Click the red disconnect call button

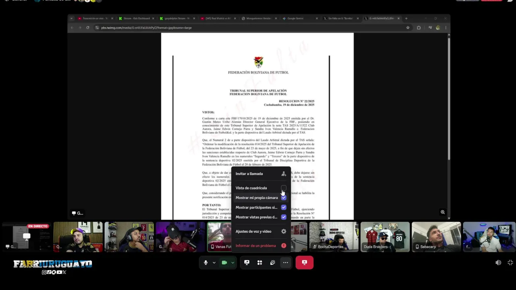coord(304,263)
